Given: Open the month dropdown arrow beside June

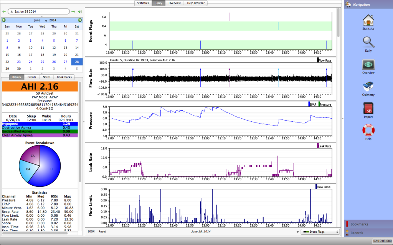Looking at the screenshot, I should pyautogui.click(x=46, y=20).
